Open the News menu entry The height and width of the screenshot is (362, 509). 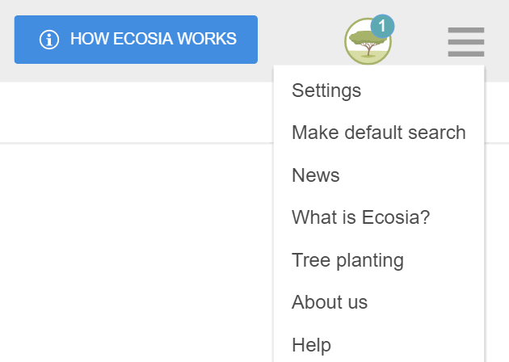(x=316, y=175)
